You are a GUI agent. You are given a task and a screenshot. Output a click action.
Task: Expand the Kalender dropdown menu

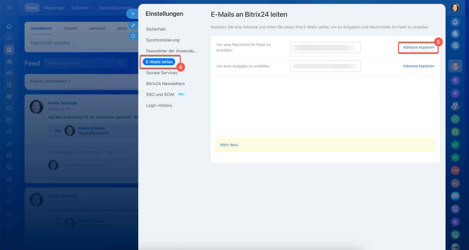pos(82,8)
